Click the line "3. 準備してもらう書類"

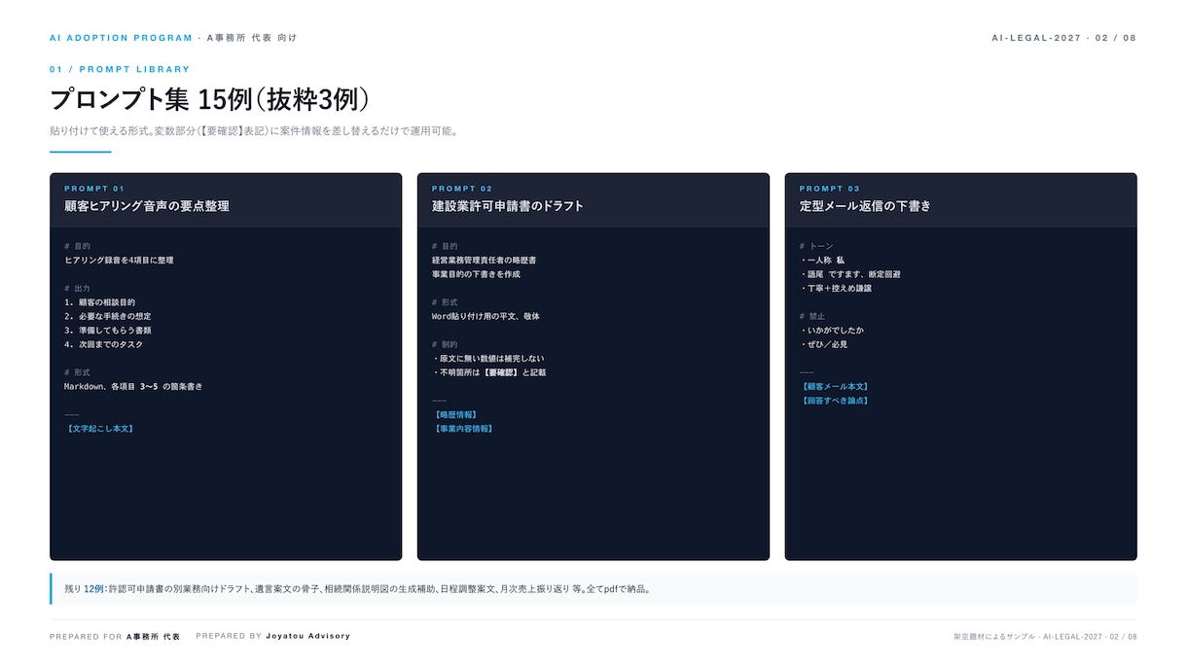click(107, 331)
